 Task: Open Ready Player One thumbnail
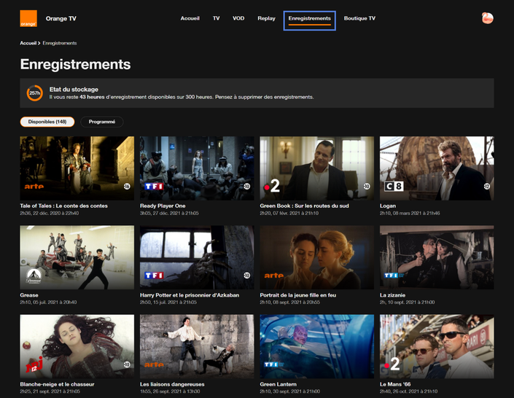[x=197, y=168]
